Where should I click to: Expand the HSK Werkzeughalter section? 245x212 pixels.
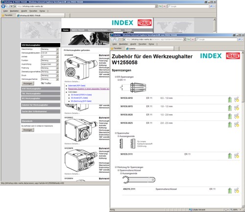coord(41,89)
